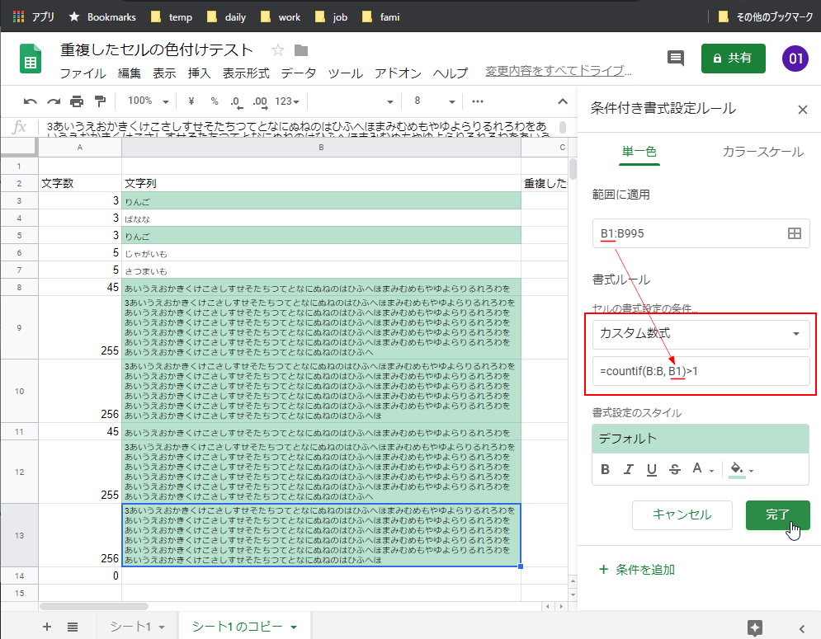Open the zoom level 100% dropdown
Screen dimensions: 821x639
coord(147,101)
